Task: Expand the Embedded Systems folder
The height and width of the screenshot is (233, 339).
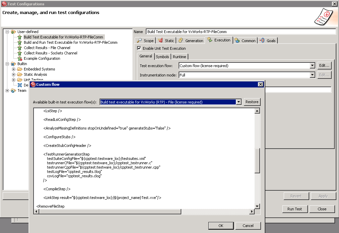Action: [x=13, y=69]
